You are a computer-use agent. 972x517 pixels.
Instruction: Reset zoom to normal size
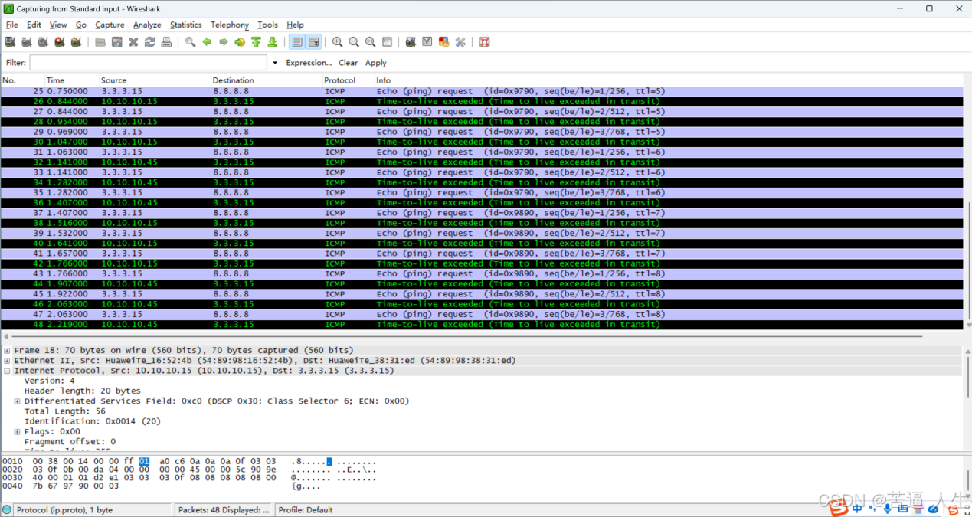[371, 42]
